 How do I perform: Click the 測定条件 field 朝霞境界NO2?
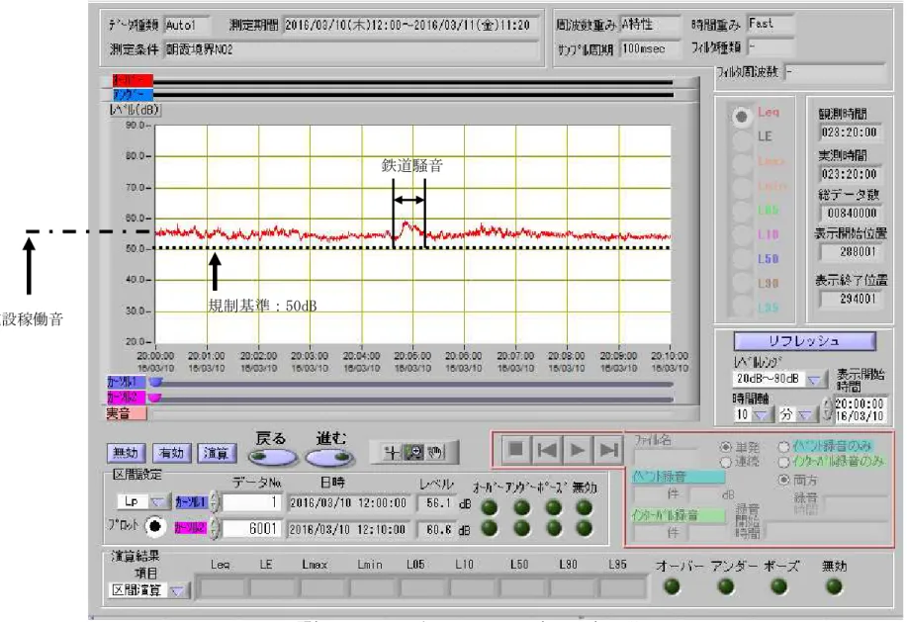click(x=349, y=49)
